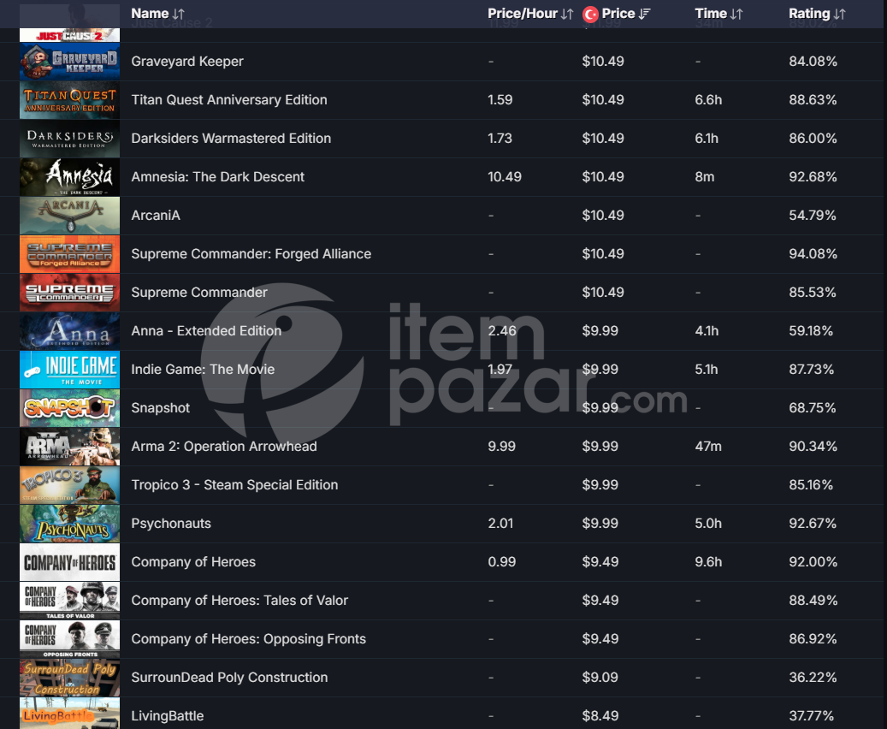Open the Indie Game: The Movie thumbnail
887x729 pixels.
click(x=69, y=370)
